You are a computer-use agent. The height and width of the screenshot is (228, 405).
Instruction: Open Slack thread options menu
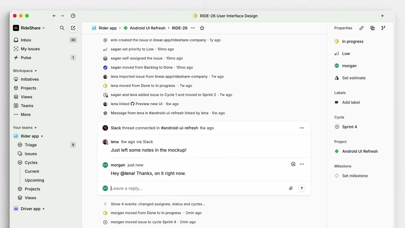302,128
